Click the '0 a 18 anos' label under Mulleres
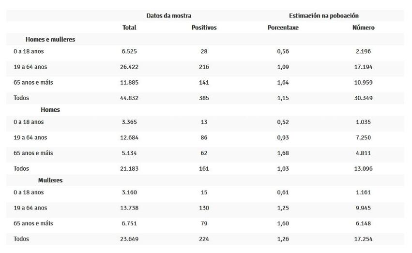The width and height of the screenshot is (412, 253). pyautogui.click(x=29, y=193)
